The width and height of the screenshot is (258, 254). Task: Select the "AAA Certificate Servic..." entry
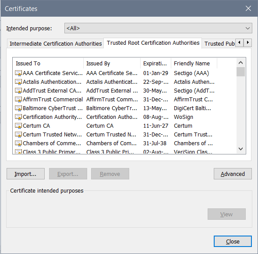click(x=53, y=73)
